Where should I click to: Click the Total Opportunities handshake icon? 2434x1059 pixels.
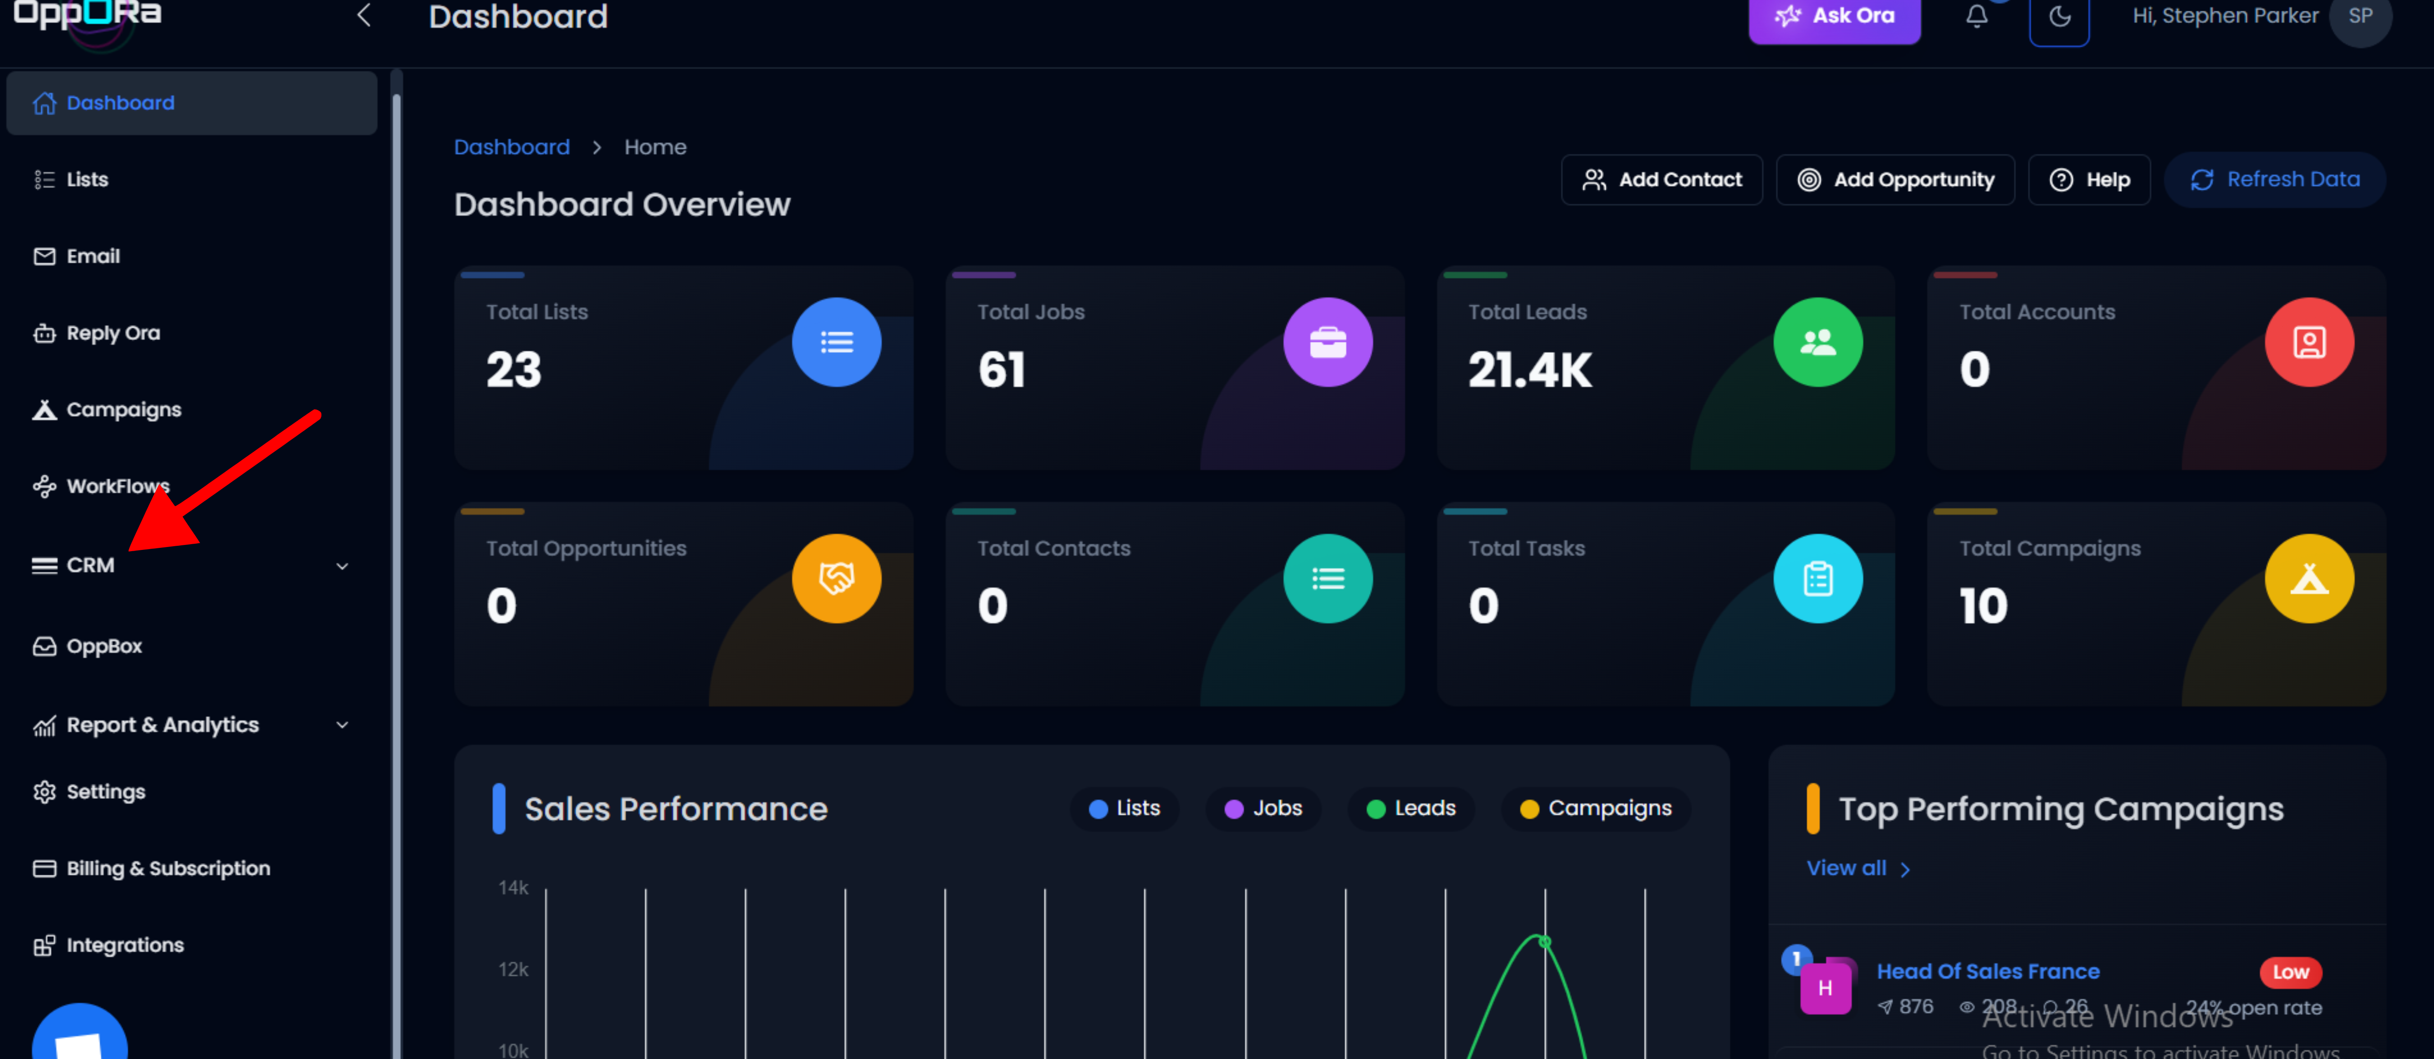(x=836, y=579)
